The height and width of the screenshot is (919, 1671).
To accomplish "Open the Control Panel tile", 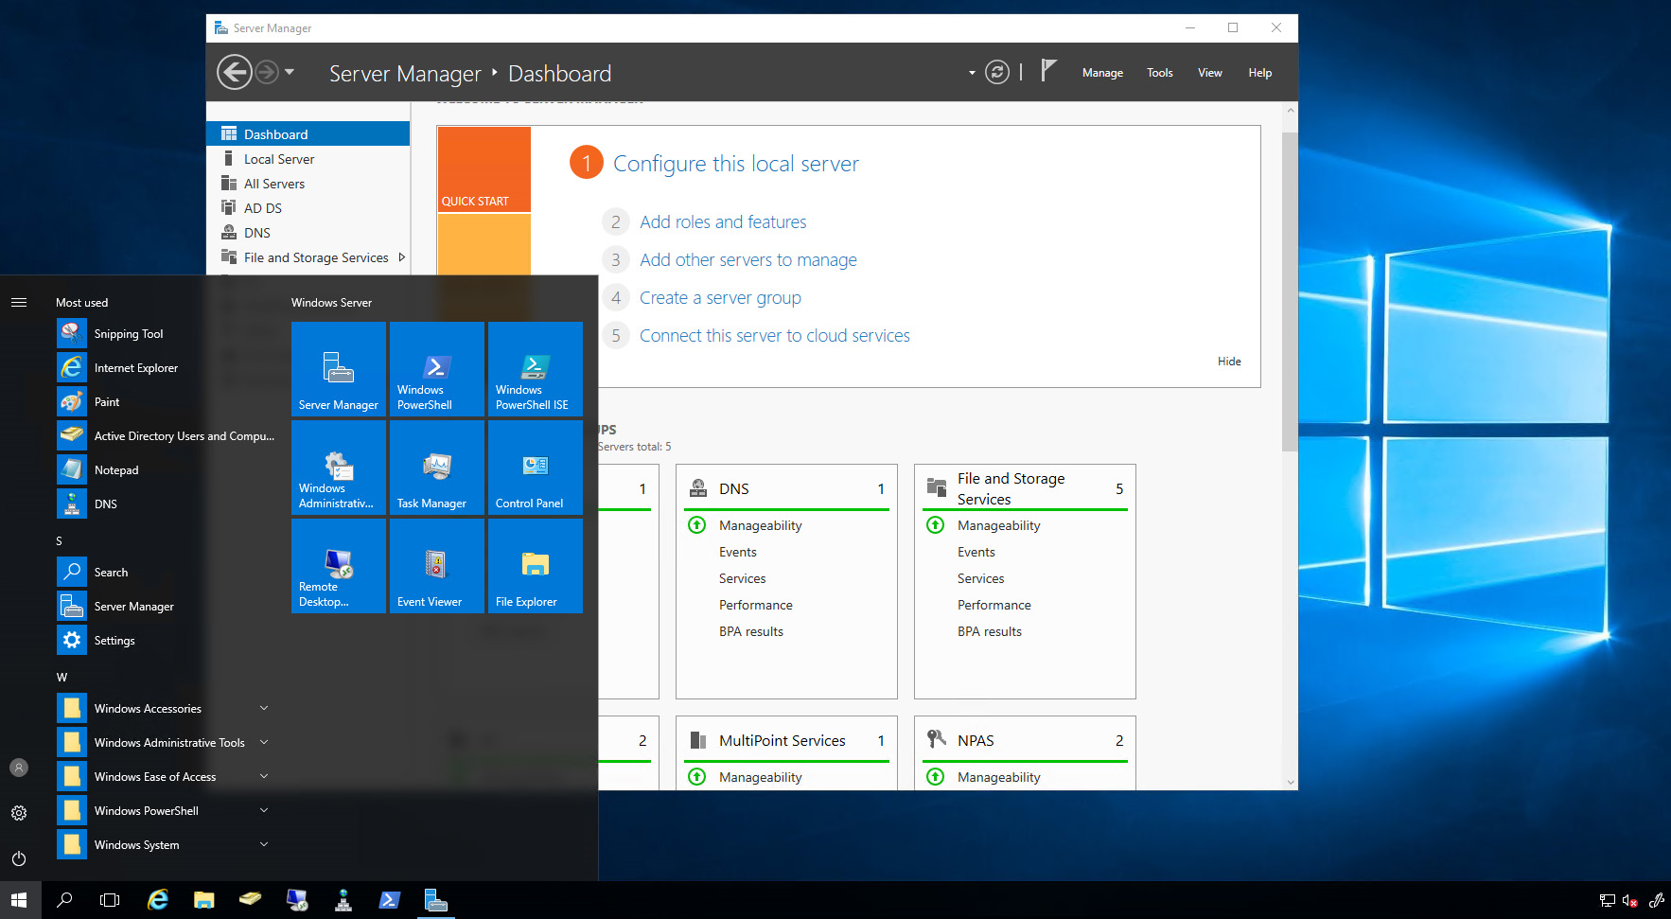I will pos(535,468).
